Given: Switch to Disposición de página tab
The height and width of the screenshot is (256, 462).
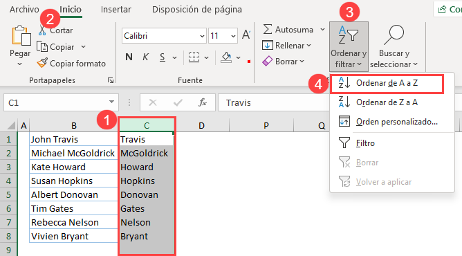Looking at the screenshot, I should pos(197,10).
